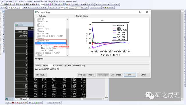The width and height of the screenshot is (186, 105).
Task: Expand the Stock category
Action: [38, 31]
